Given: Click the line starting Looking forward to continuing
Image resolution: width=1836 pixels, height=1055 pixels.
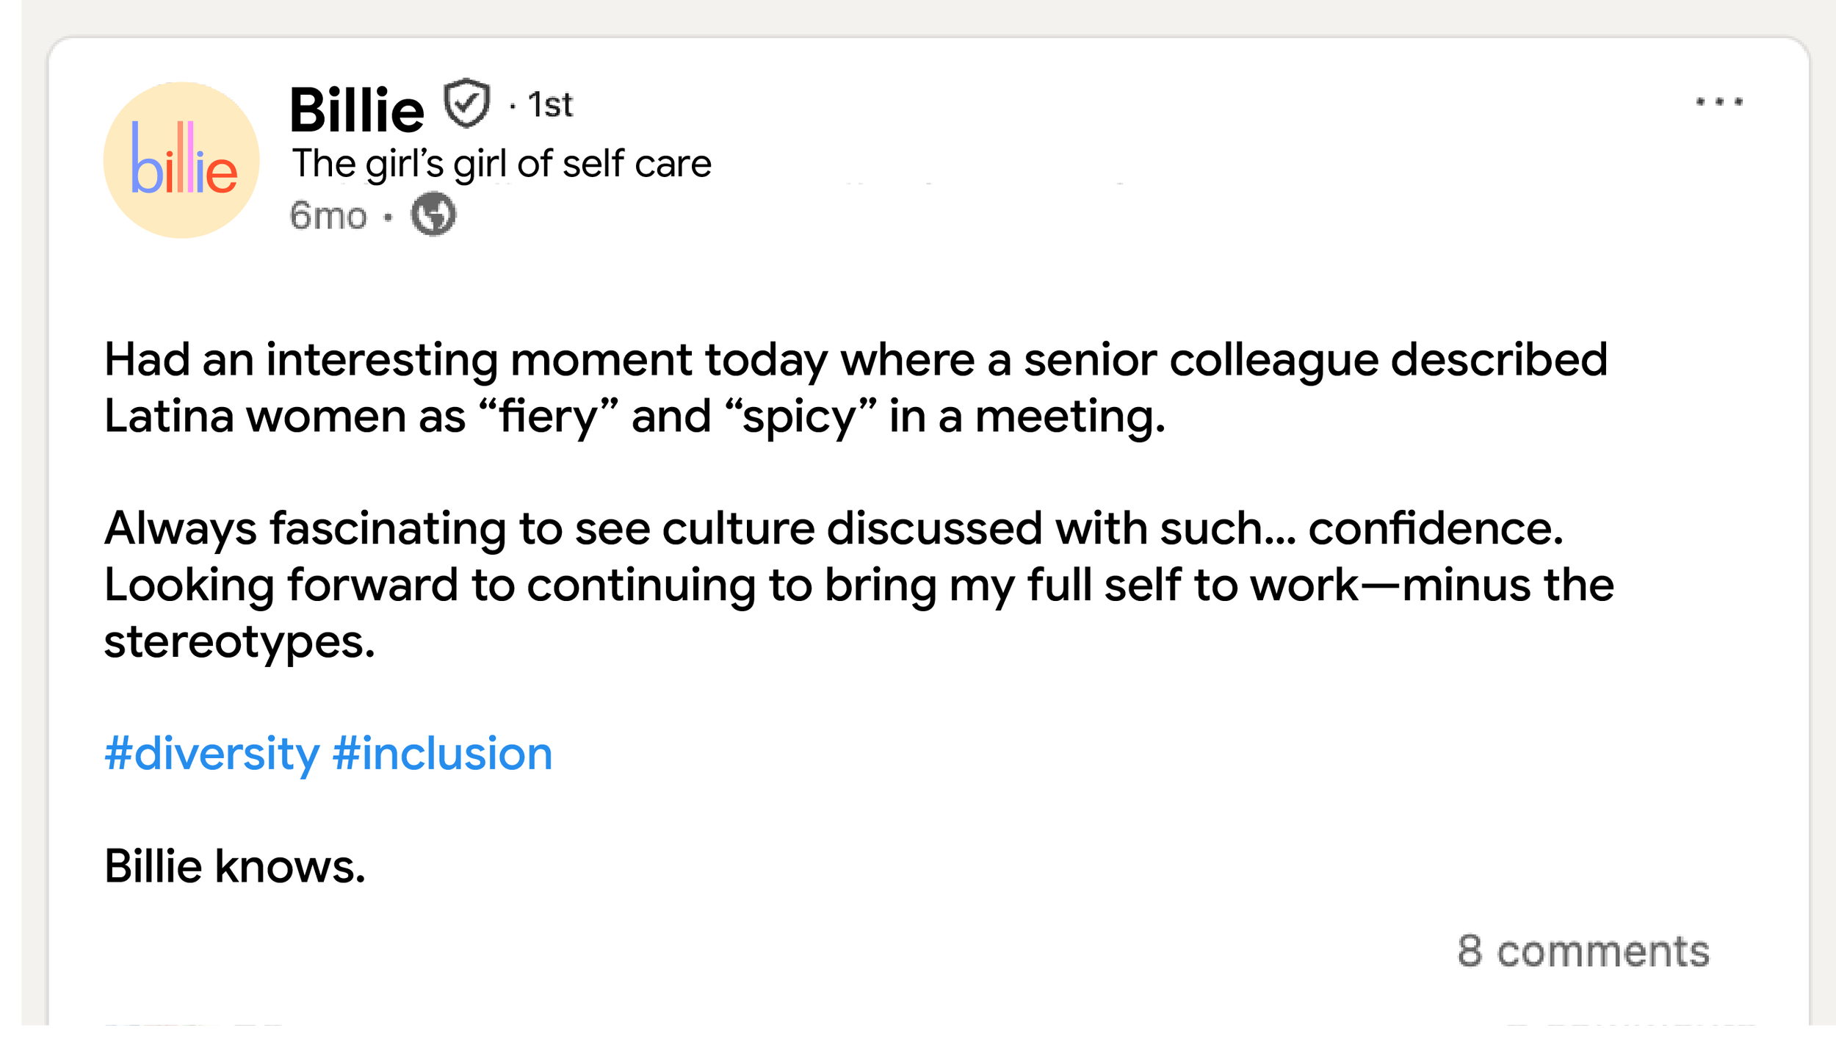Looking at the screenshot, I should tap(859, 585).
